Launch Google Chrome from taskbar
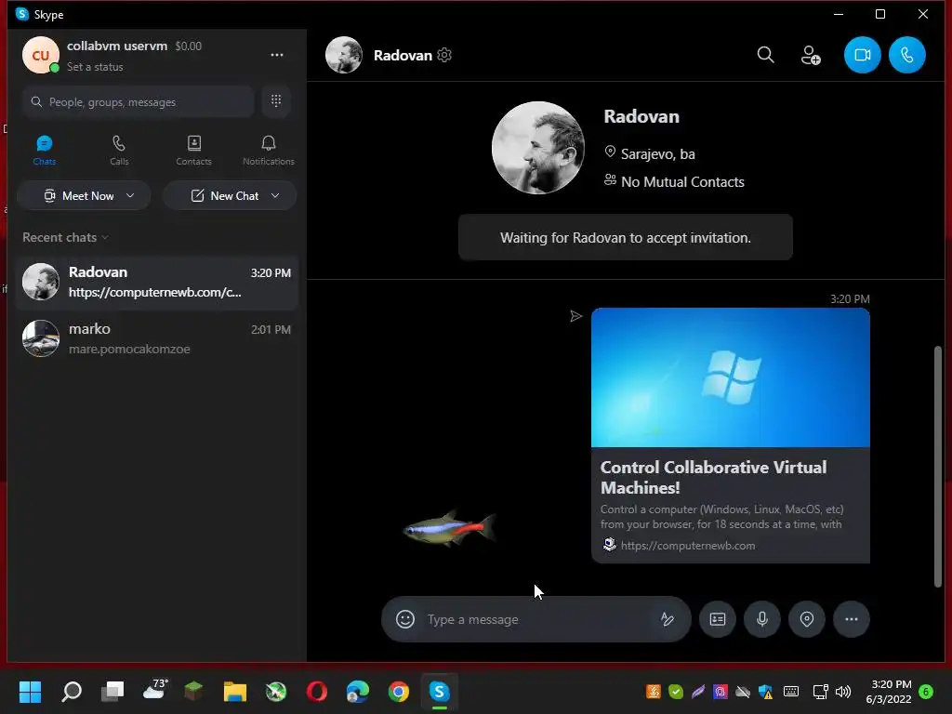952x714 pixels. (x=399, y=692)
